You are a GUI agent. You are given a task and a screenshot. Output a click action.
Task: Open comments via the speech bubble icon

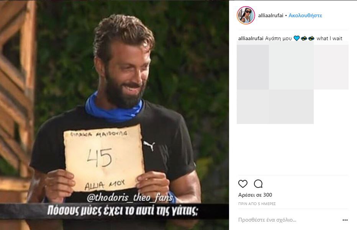pyautogui.click(x=258, y=184)
